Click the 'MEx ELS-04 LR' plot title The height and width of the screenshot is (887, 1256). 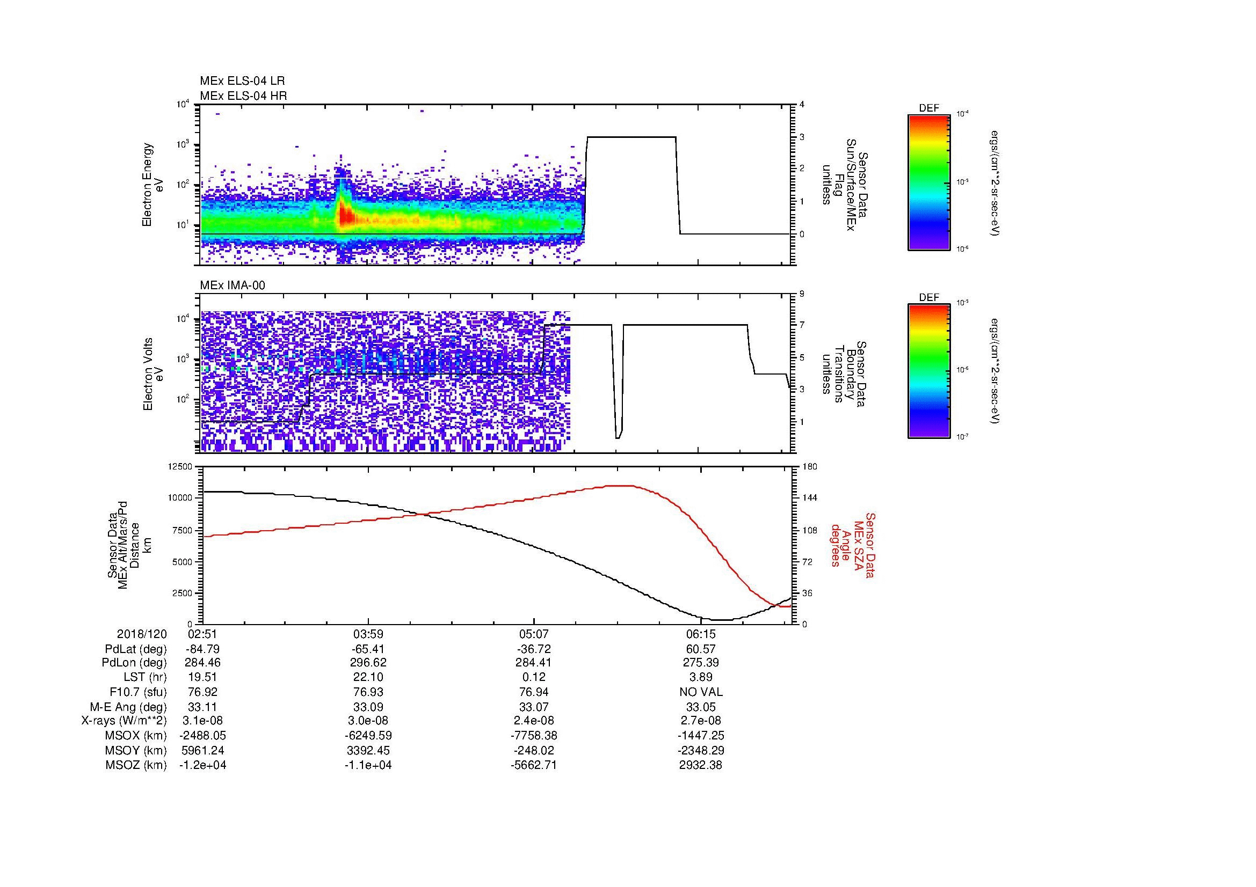tap(242, 81)
